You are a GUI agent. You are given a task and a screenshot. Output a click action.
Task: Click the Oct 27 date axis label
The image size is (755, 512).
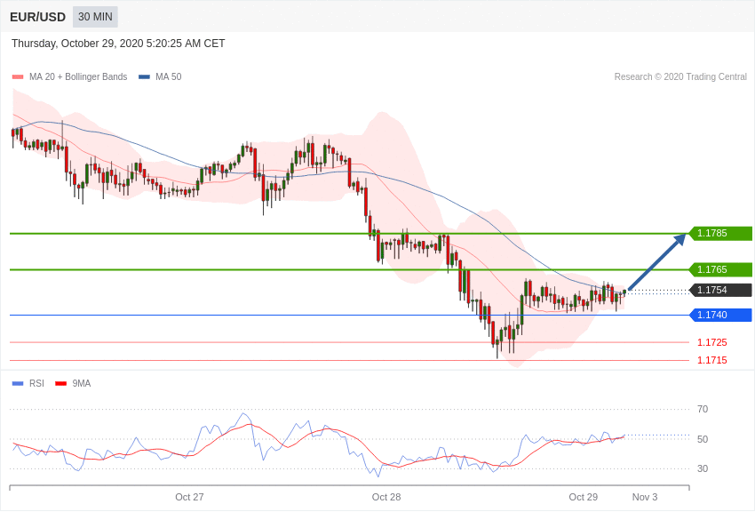[x=189, y=497]
